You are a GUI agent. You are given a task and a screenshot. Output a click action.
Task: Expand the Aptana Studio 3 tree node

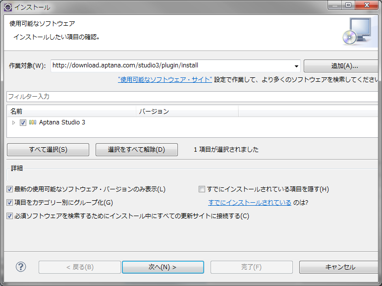[x=14, y=122]
